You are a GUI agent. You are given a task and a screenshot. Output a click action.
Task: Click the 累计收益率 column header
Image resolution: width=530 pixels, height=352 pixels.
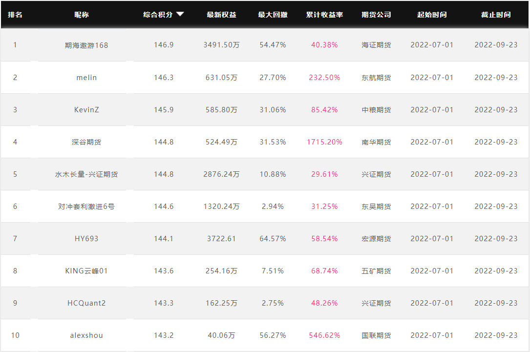[324, 15]
